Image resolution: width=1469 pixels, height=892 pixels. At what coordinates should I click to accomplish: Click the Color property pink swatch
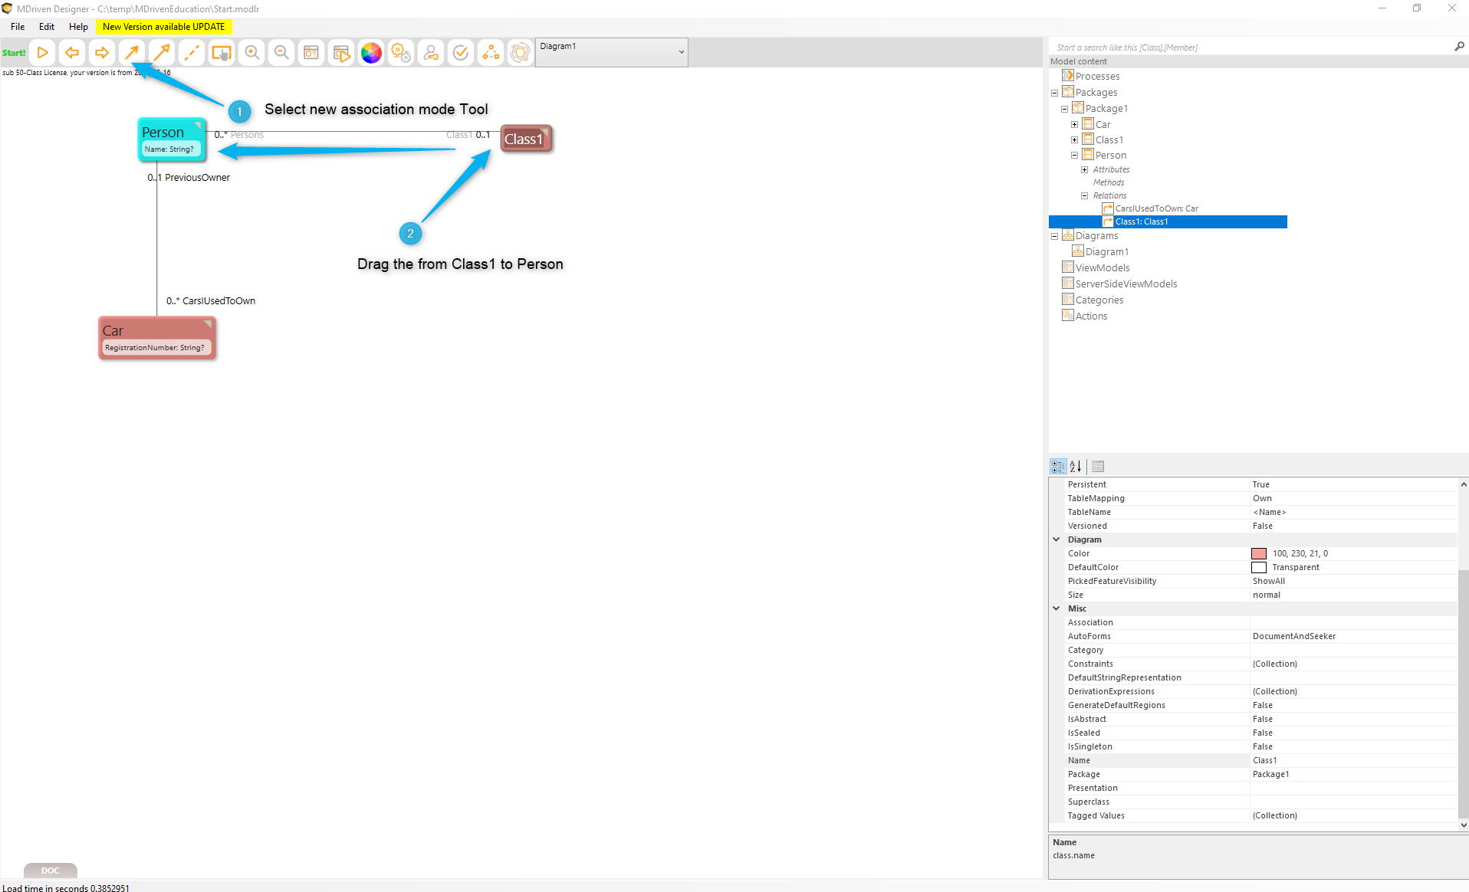tap(1259, 553)
